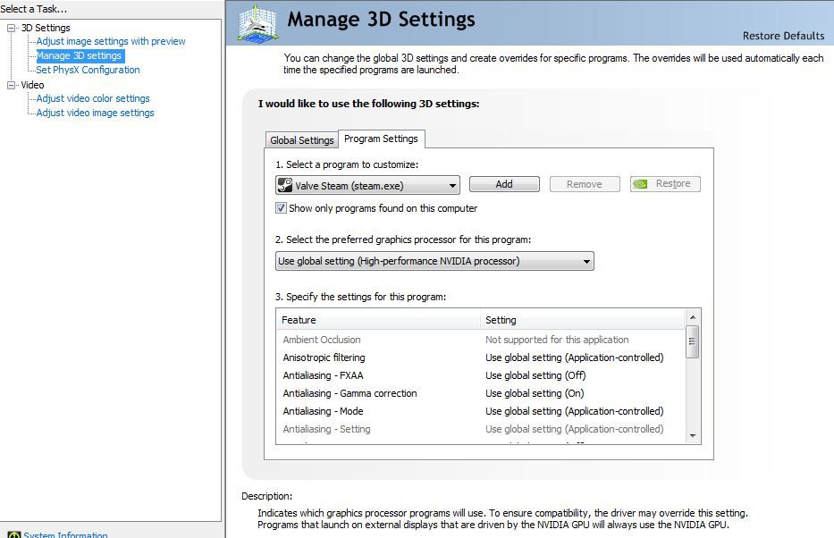Switch to the Global Settings tab

(x=302, y=140)
